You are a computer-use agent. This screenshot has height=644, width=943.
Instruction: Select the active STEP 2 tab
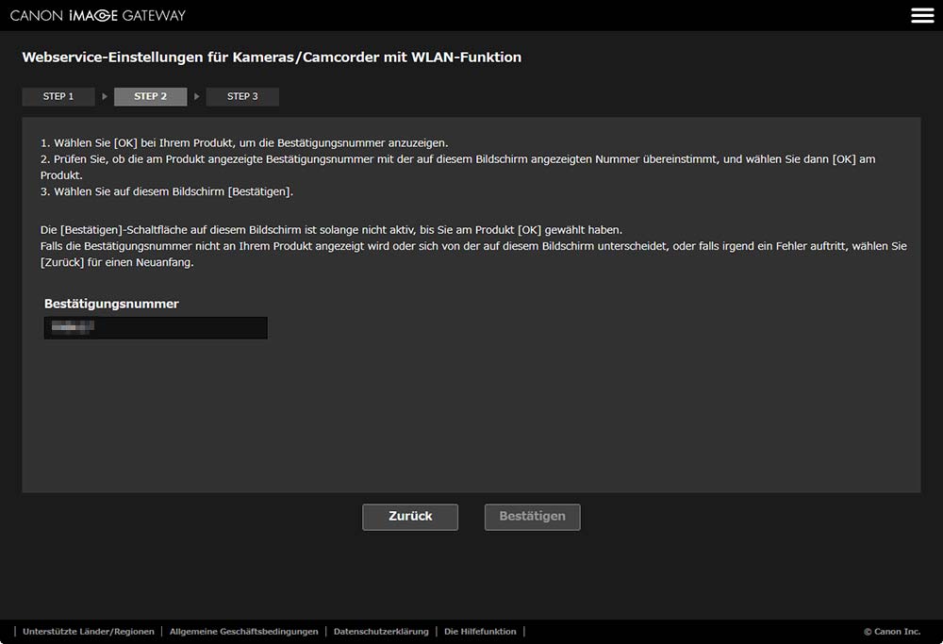150,97
